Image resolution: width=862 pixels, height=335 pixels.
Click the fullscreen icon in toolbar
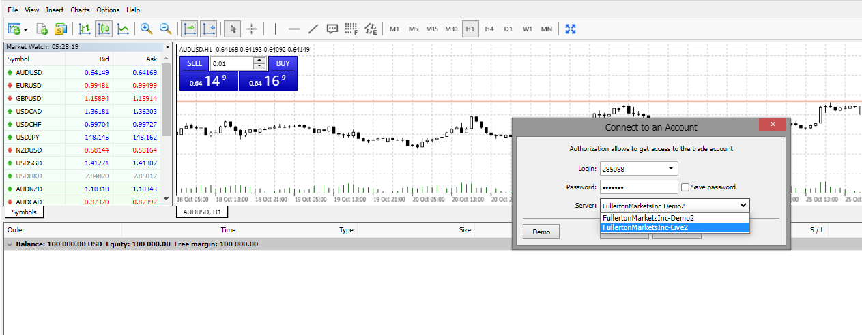click(x=571, y=29)
